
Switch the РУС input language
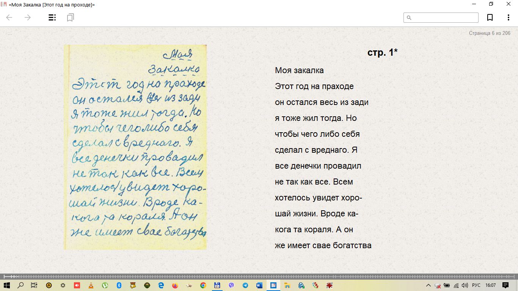[476, 285]
